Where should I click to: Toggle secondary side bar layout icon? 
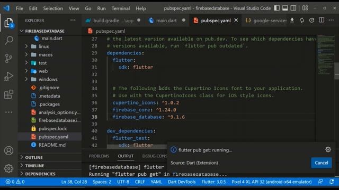(293, 8)
